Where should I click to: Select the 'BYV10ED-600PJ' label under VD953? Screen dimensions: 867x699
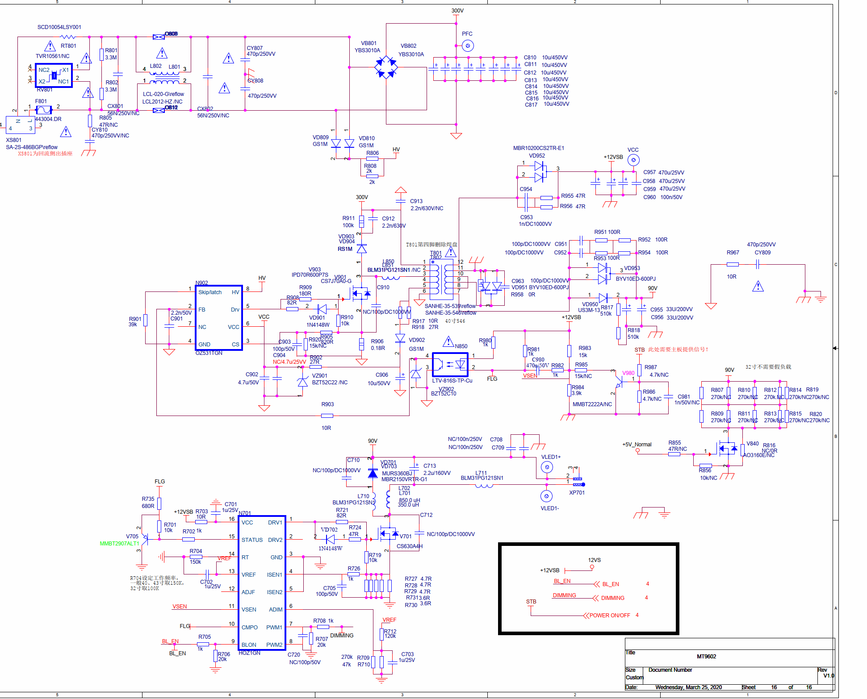click(636, 279)
